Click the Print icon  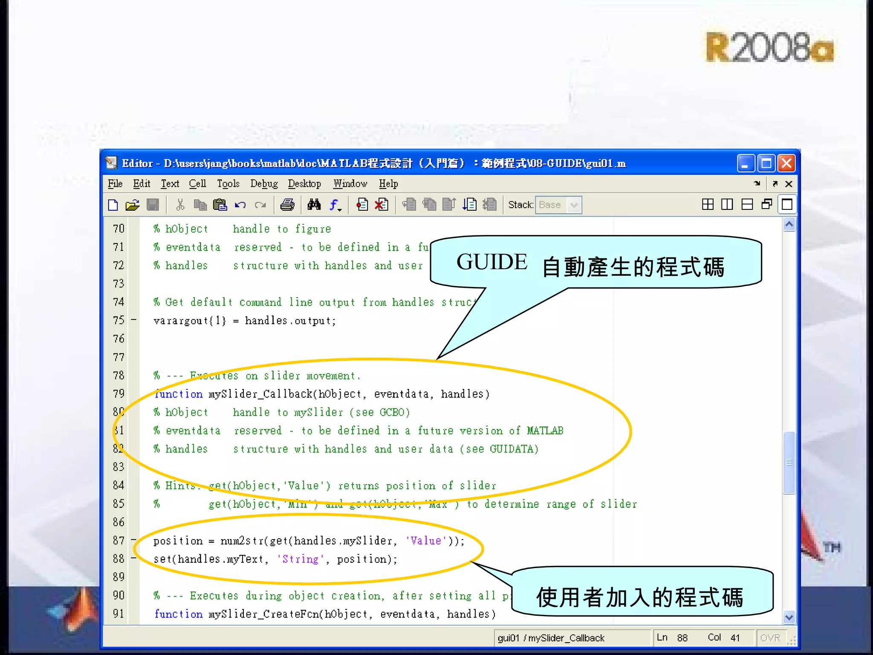point(287,205)
